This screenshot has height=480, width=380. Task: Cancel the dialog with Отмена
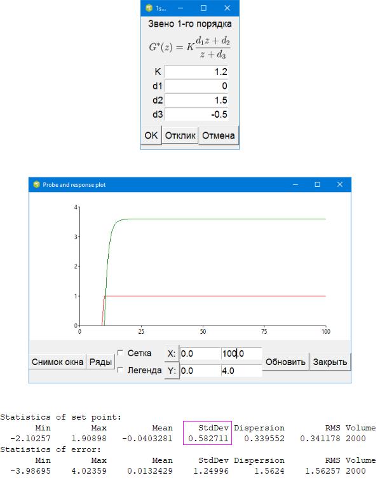tap(219, 135)
